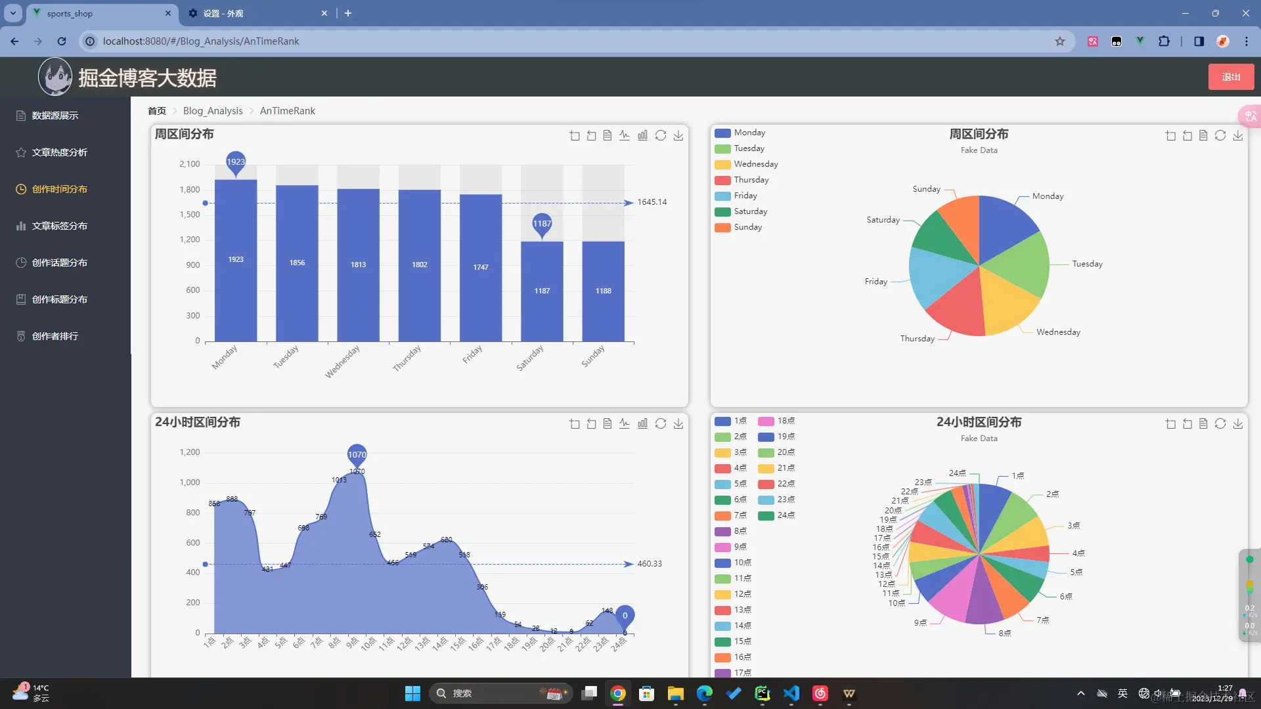Restore the weekly bar chart view
1261x709 pixels.
click(661, 135)
